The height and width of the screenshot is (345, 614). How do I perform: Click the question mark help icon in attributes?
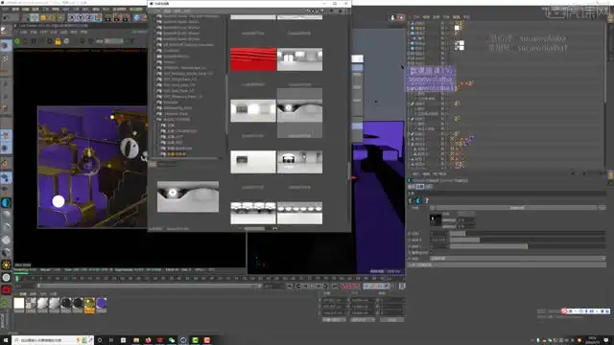click(427, 200)
